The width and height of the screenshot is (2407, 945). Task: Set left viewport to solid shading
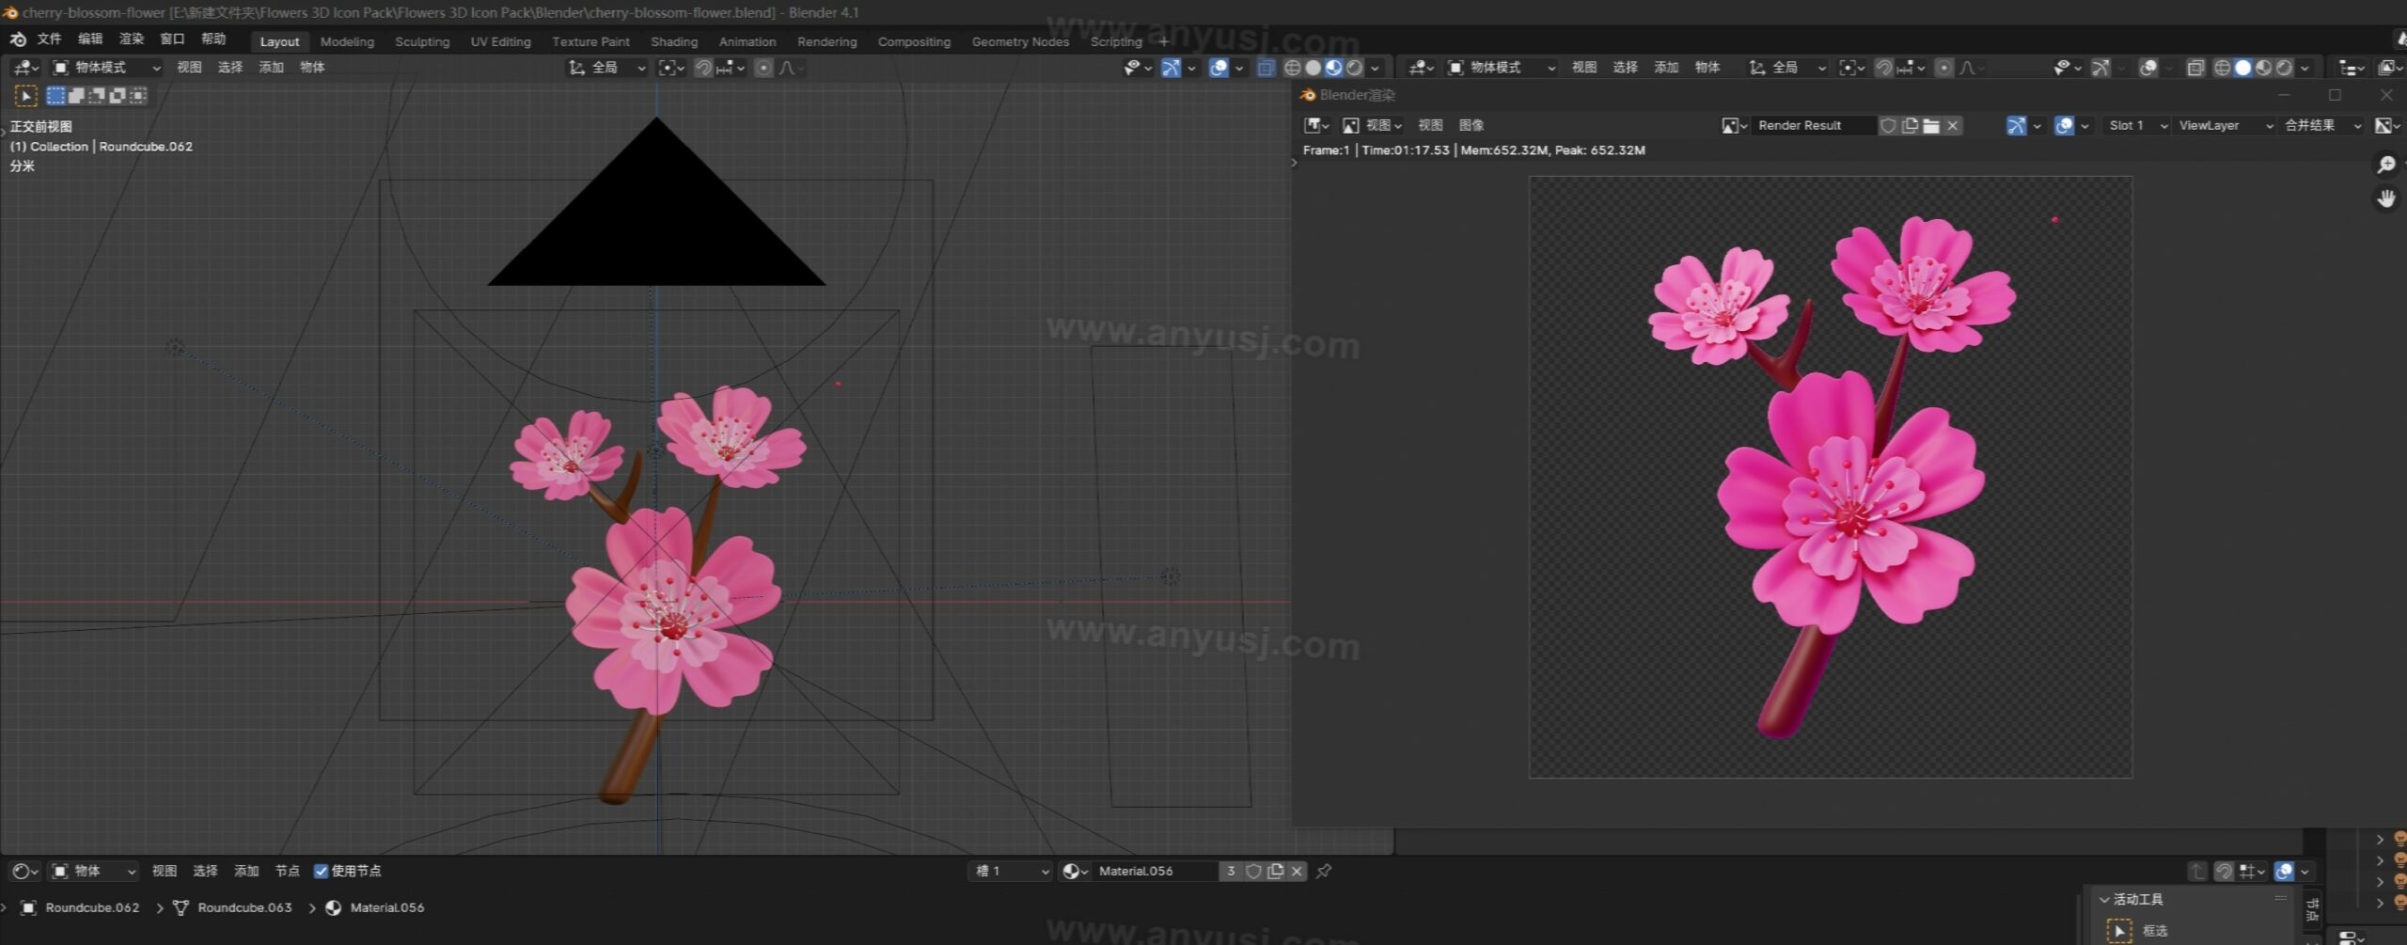1314,68
